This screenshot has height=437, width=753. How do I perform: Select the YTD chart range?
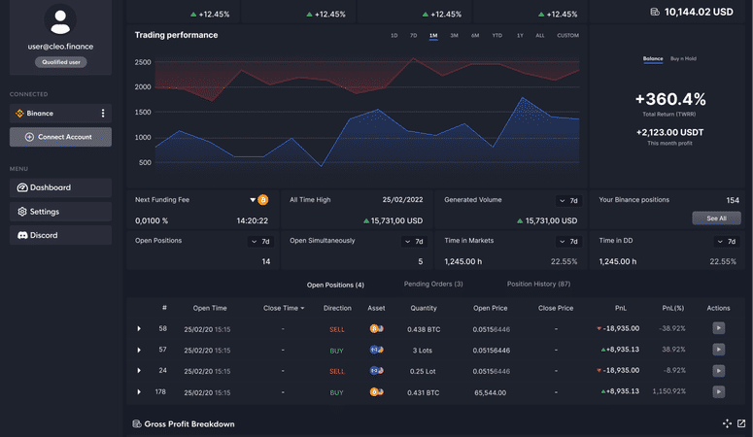coord(497,36)
